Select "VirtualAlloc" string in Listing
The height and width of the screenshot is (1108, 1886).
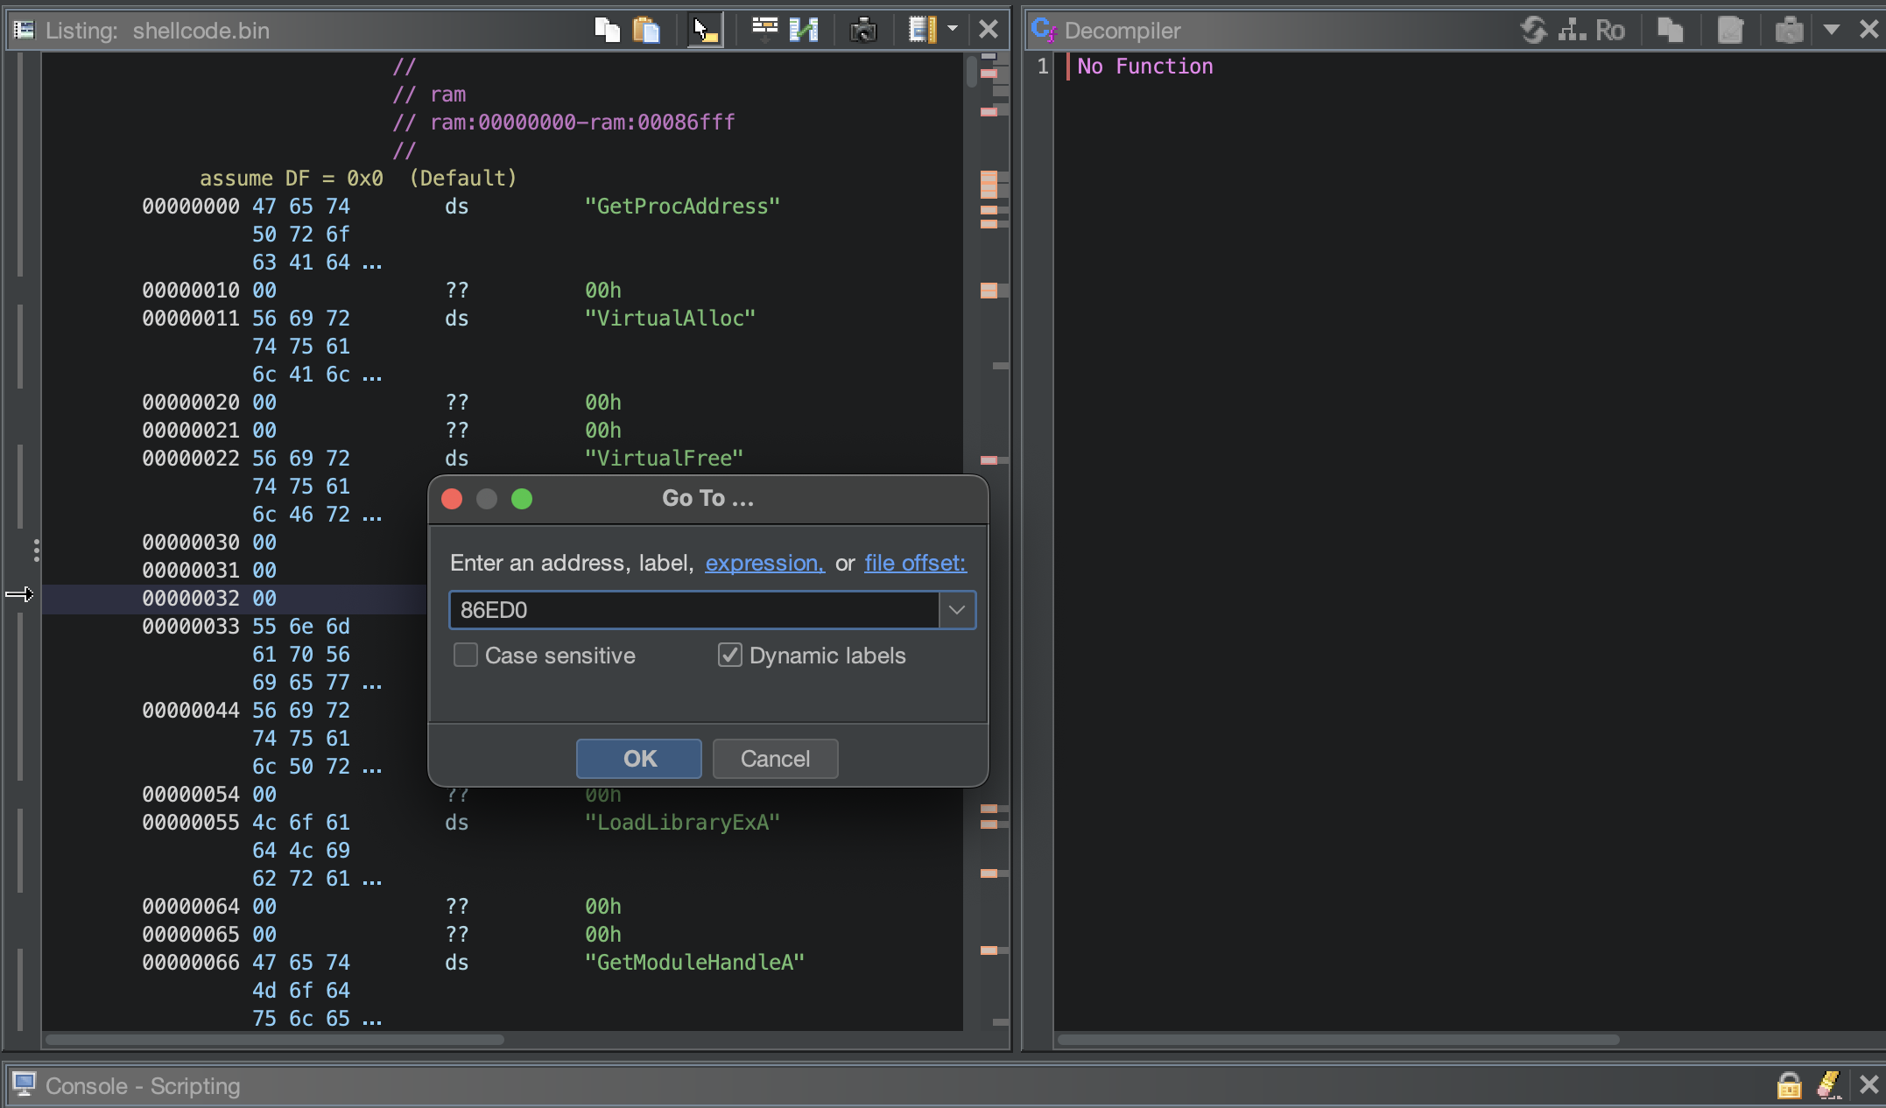[670, 319]
